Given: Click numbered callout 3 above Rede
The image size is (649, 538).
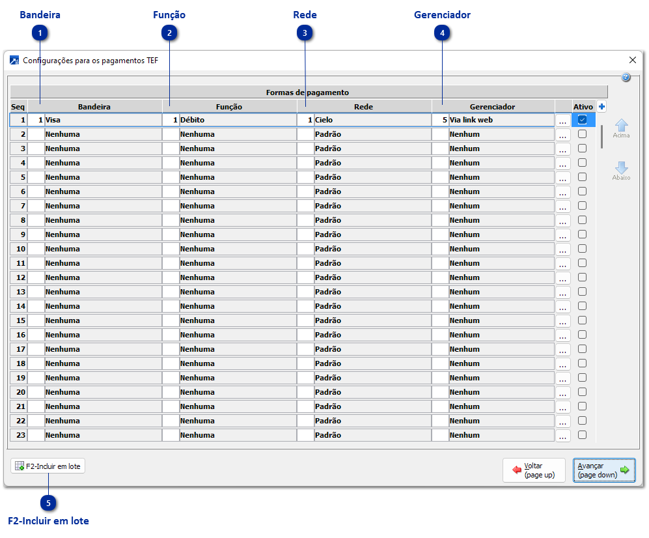Looking at the screenshot, I should pos(305,33).
